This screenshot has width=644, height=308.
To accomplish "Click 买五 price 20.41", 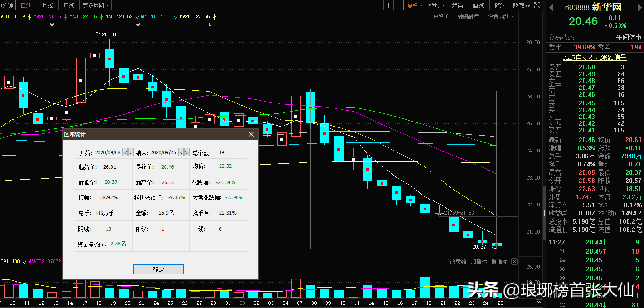I will 586,130.
